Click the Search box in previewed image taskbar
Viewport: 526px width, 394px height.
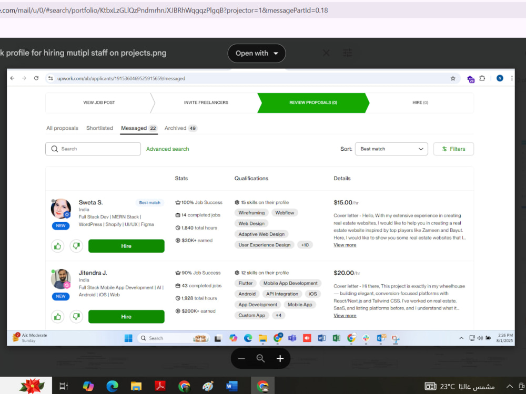[x=174, y=338]
